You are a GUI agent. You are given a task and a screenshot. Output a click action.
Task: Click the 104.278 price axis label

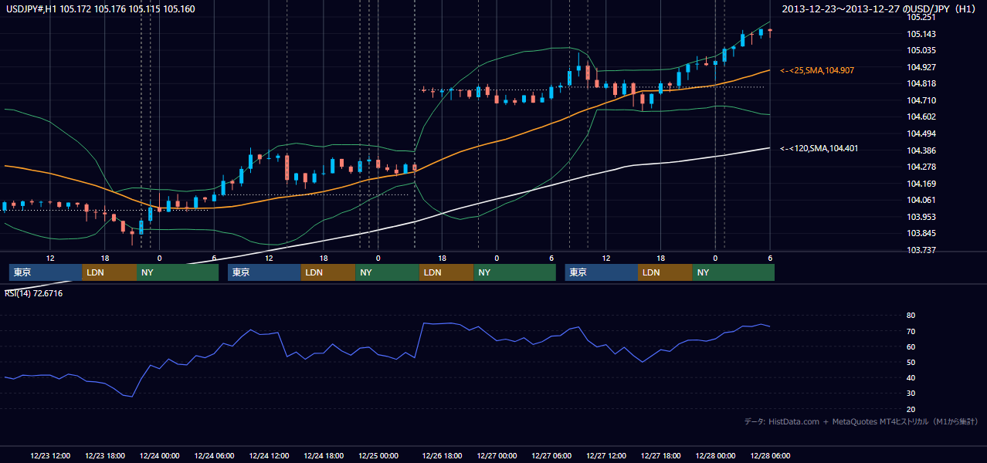(x=921, y=167)
